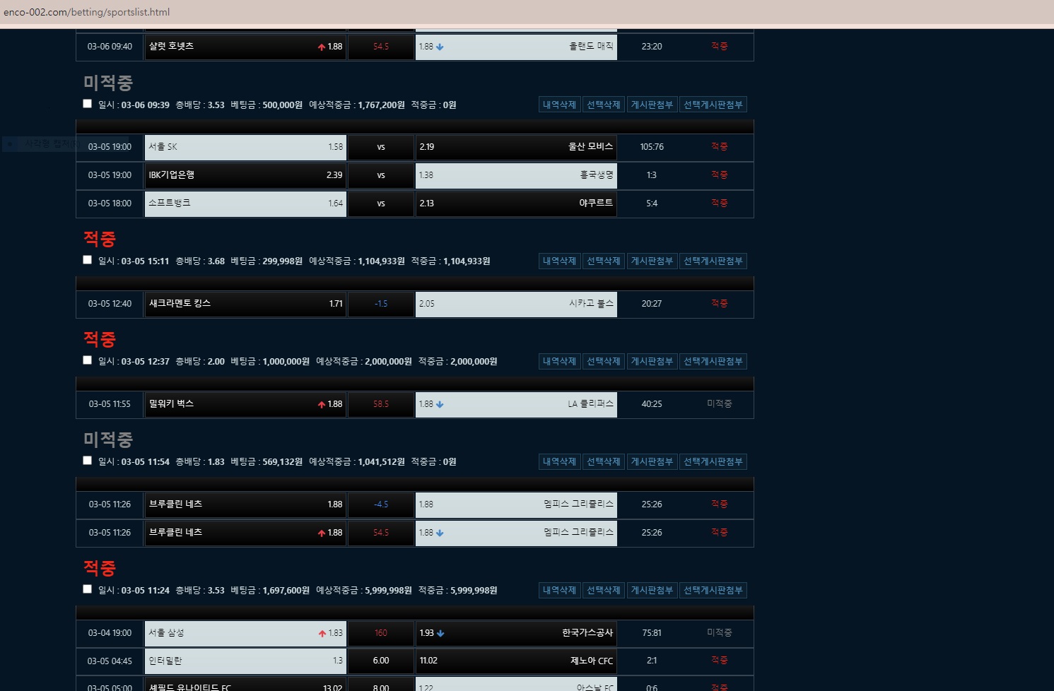Click red up arrow beside 서울 삼성 odds

point(322,634)
